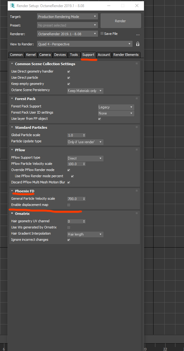184x351 pixels.
Task: Switch to the Devices tab
Action: (60, 55)
